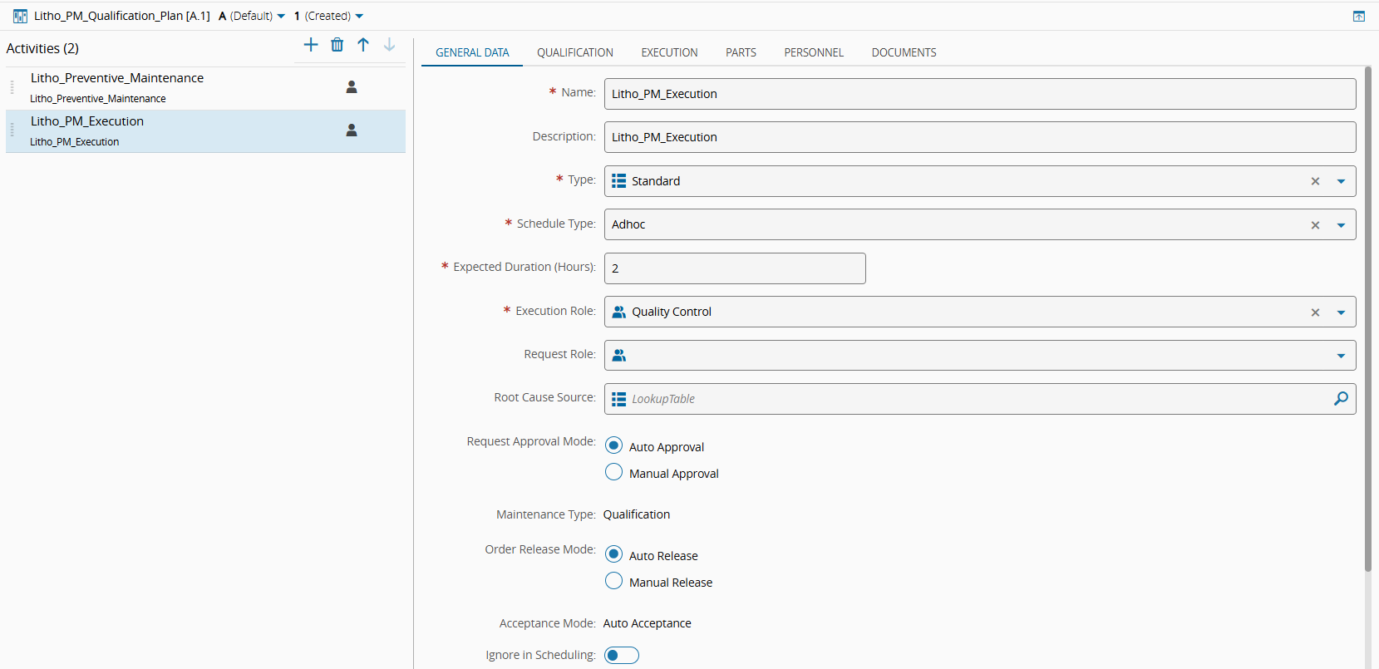The width and height of the screenshot is (1379, 669).
Task: Click the delete activity trash icon
Action: [337, 45]
